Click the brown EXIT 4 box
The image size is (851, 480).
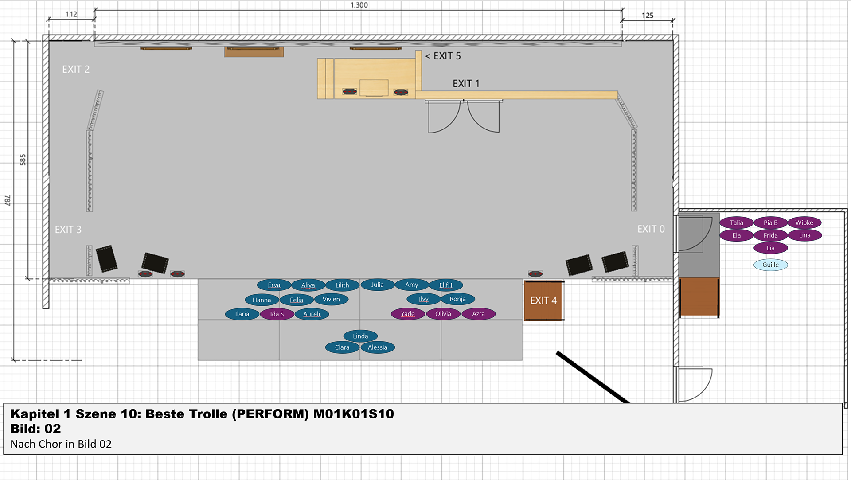(543, 300)
